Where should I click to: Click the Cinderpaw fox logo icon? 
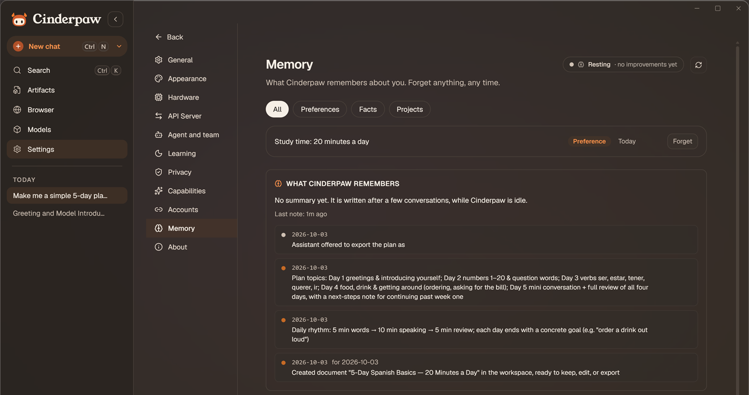click(x=19, y=20)
